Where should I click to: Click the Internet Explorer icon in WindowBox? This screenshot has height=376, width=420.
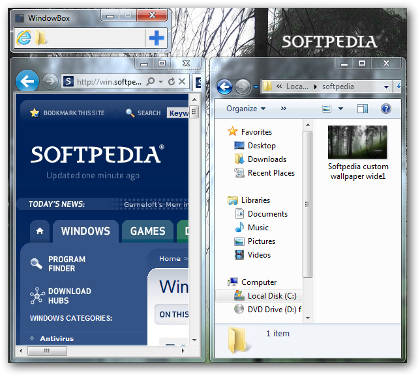coord(23,38)
